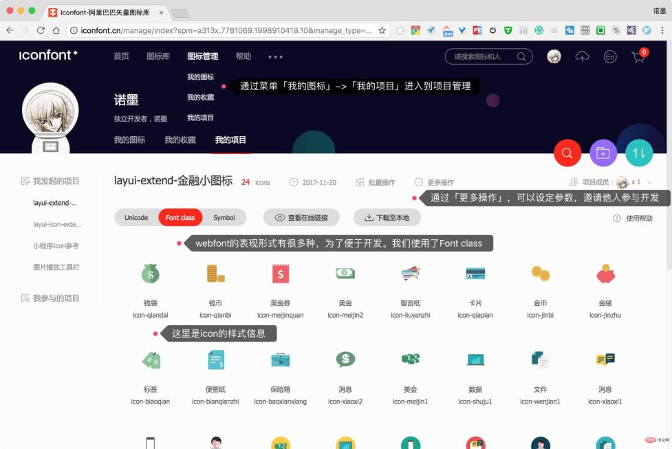Open the 图标库 nav menu

(158, 56)
